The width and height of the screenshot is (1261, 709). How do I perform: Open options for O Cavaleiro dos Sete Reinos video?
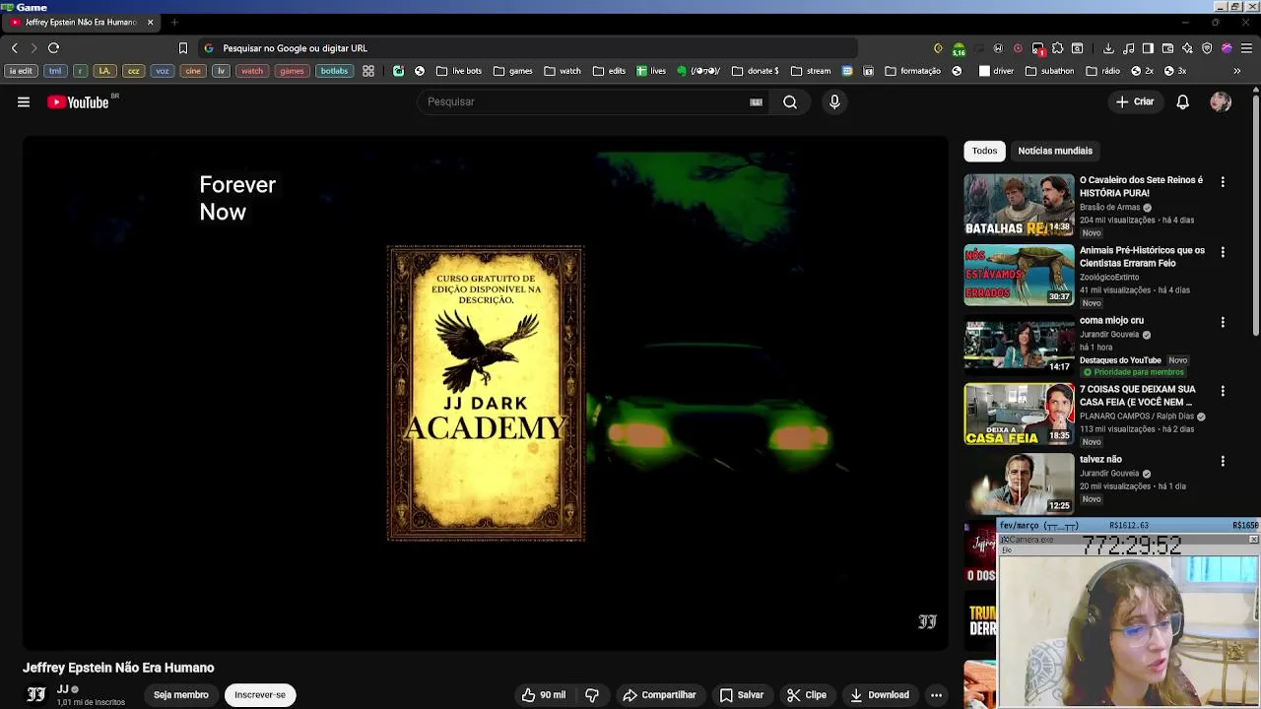click(1223, 182)
